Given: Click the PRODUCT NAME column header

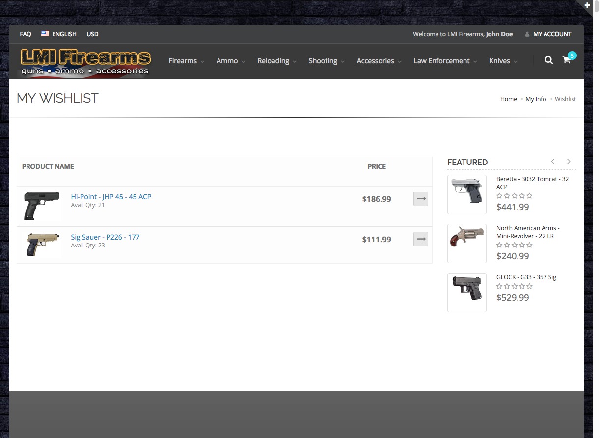Looking at the screenshot, I should click(48, 166).
